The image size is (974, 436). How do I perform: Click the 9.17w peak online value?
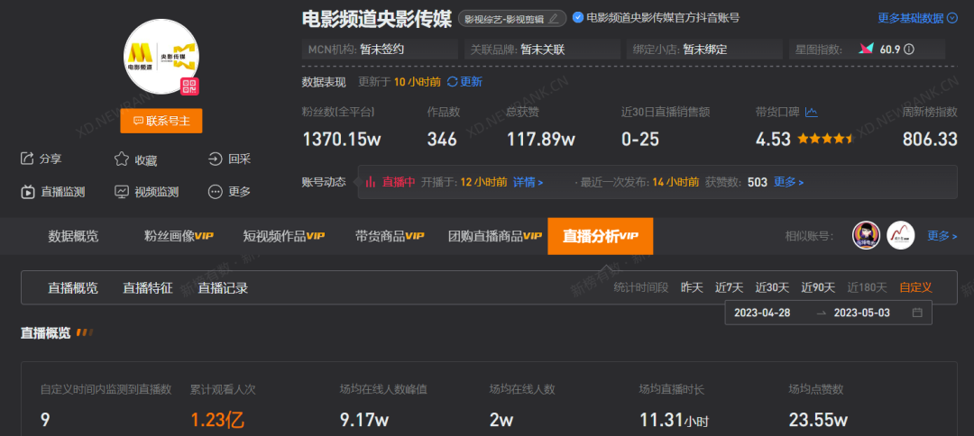click(364, 421)
